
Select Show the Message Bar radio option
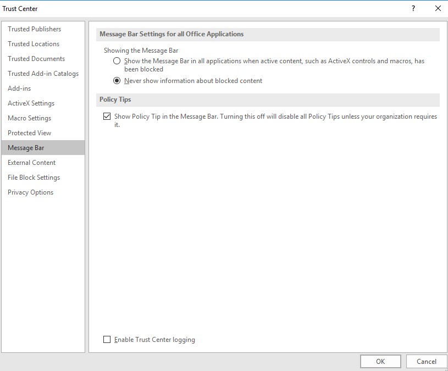(x=117, y=61)
